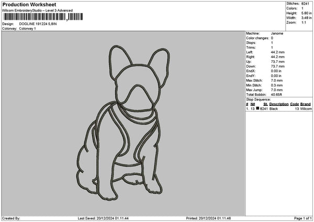Click the 'Colorway 1' value
The height and width of the screenshot is (222, 314).
pyautogui.click(x=27, y=29)
